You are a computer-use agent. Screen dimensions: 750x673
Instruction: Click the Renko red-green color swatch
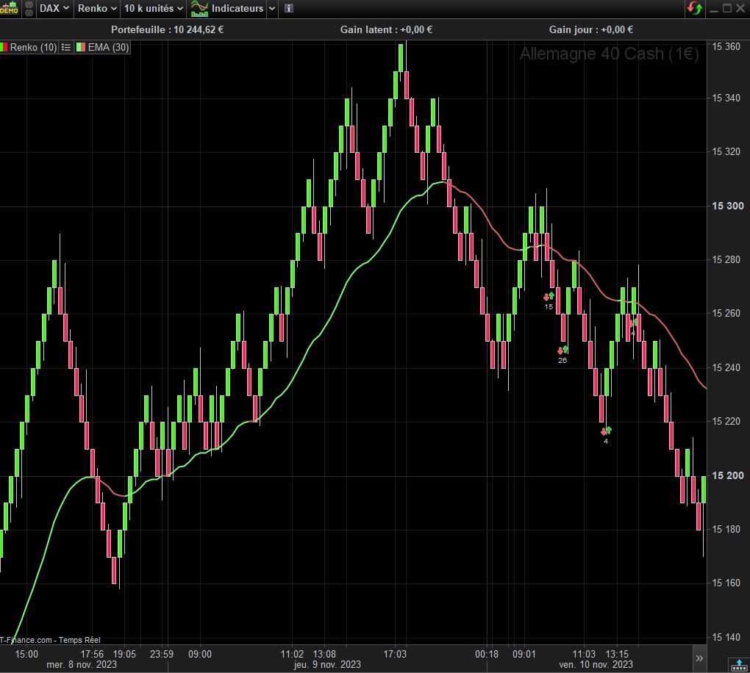point(4,47)
